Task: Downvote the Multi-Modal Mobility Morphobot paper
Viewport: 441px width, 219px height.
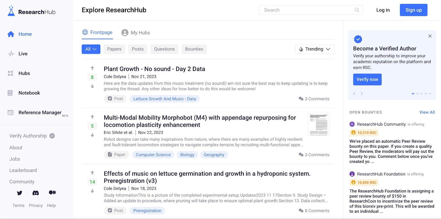Action: (x=92, y=135)
